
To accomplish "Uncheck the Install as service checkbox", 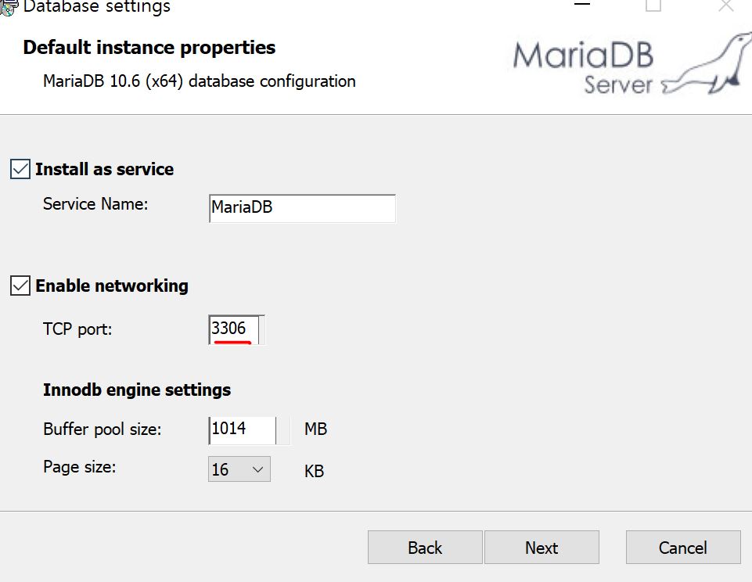I will (20, 169).
